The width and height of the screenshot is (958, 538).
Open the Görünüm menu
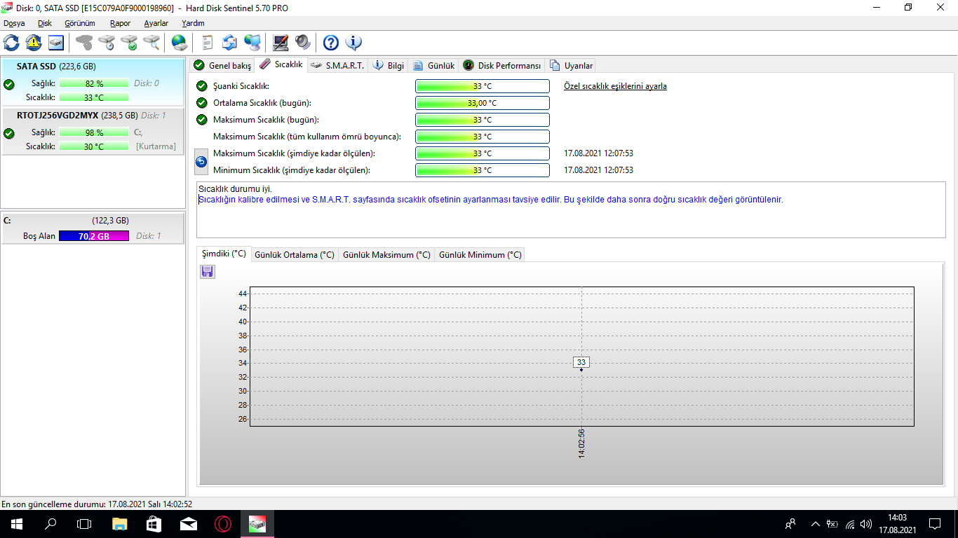tap(80, 23)
